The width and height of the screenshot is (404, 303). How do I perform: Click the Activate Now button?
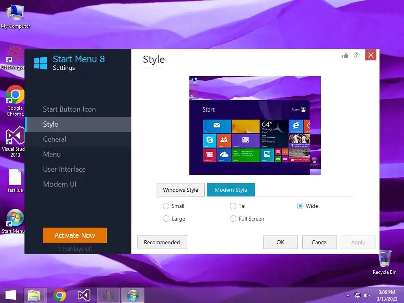click(75, 235)
